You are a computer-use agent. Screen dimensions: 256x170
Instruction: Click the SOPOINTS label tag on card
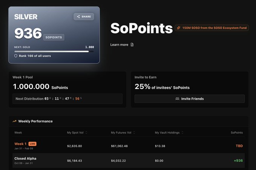coord(54,37)
